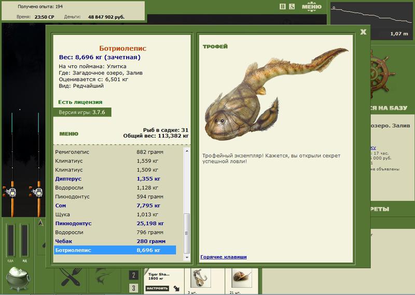Open the МЕНЮ inside the fish panel
The image size is (415, 295).
(x=69, y=134)
